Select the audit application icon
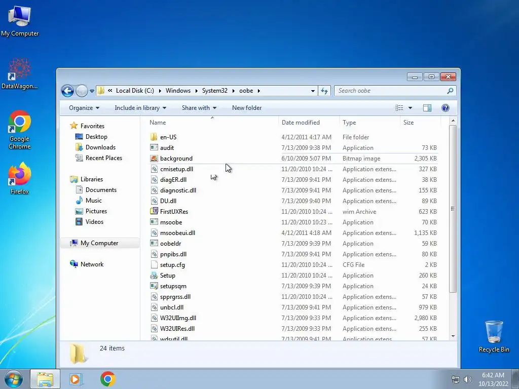The height and width of the screenshot is (389, 519). [154, 147]
